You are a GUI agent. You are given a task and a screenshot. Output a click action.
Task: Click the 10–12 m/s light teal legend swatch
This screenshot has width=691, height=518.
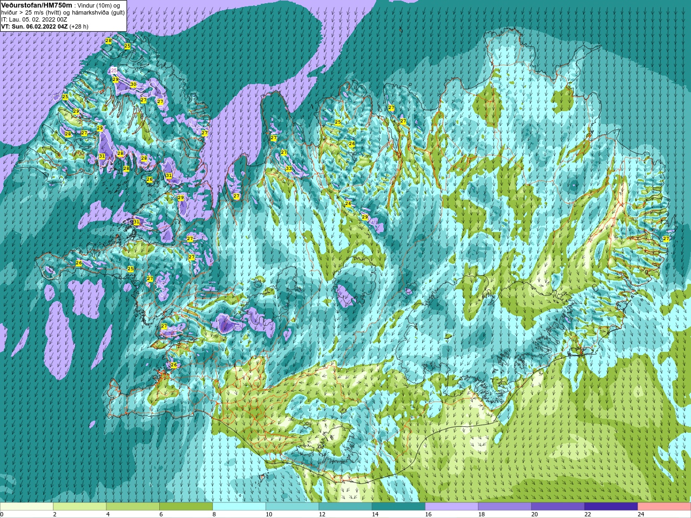pos(292,507)
